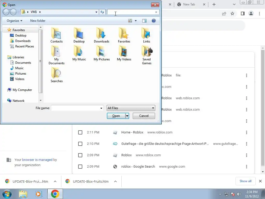Open Chrome tab search chevron
This screenshot has width=265, height=199.
point(234,5)
